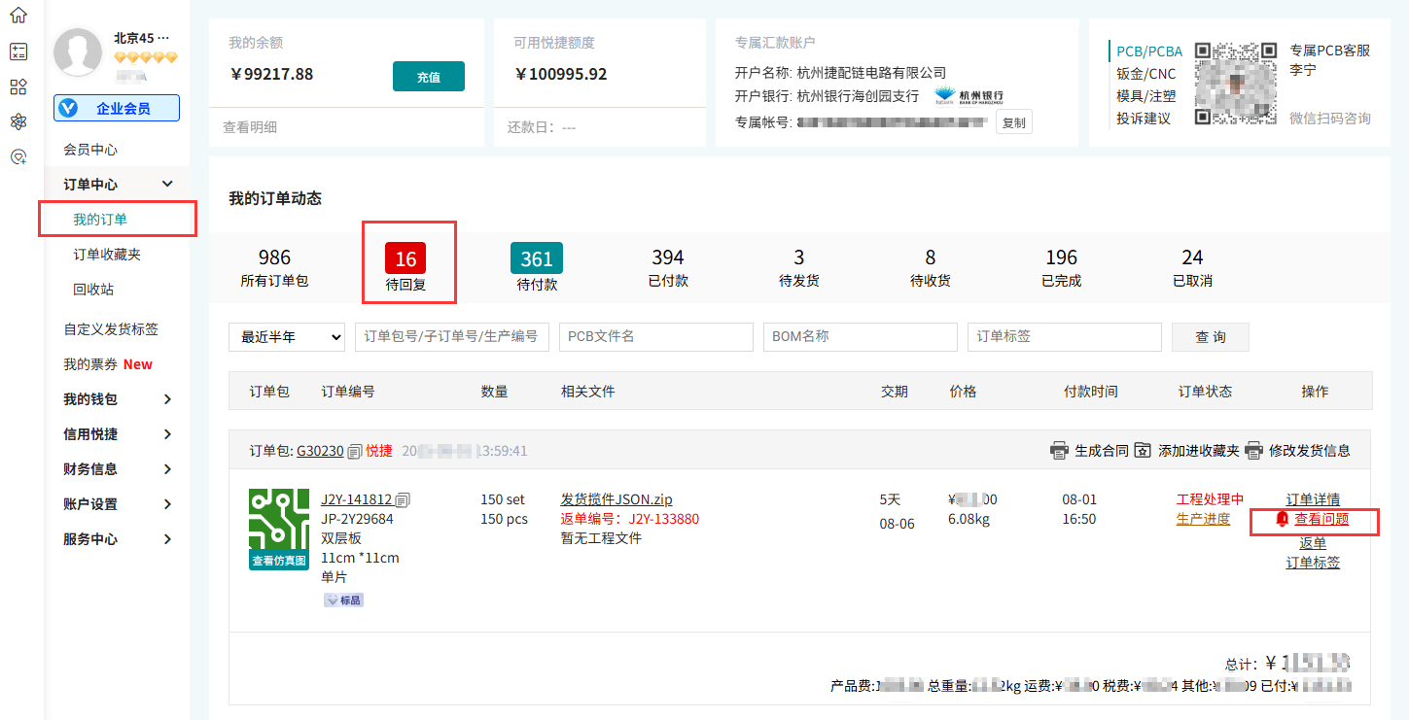Click the 添加进收藏夹 star folder icon
Image resolution: width=1409 pixels, height=720 pixels.
[1143, 451]
